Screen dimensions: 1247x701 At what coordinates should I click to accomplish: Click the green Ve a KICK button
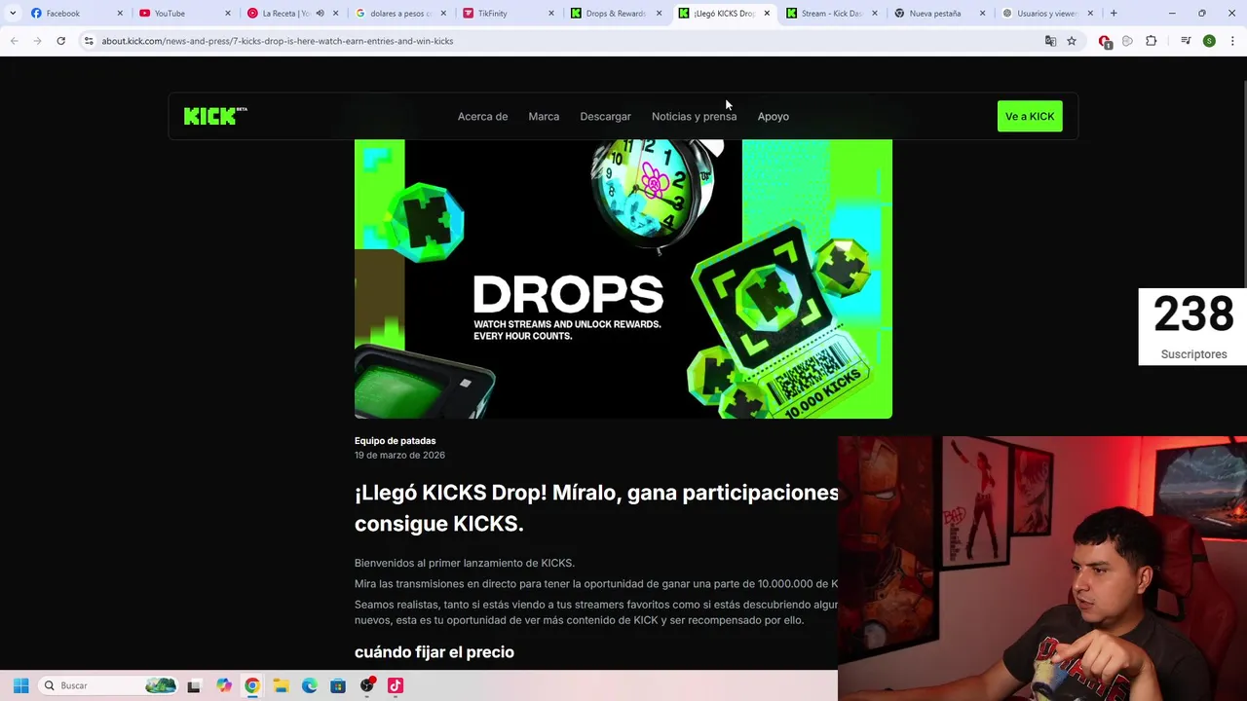(1030, 116)
